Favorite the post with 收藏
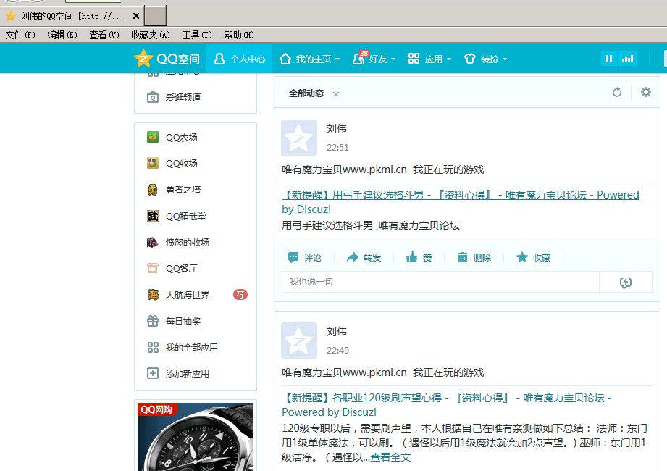This screenshot has width=667, height=471. pyautogui.click(x=533, y=257)
